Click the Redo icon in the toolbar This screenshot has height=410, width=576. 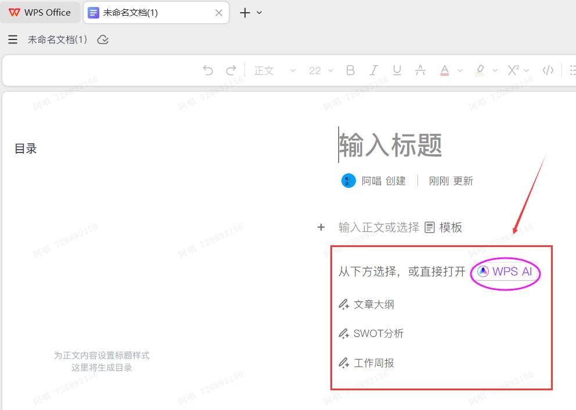pyautogui.click(x=231, y=70)
